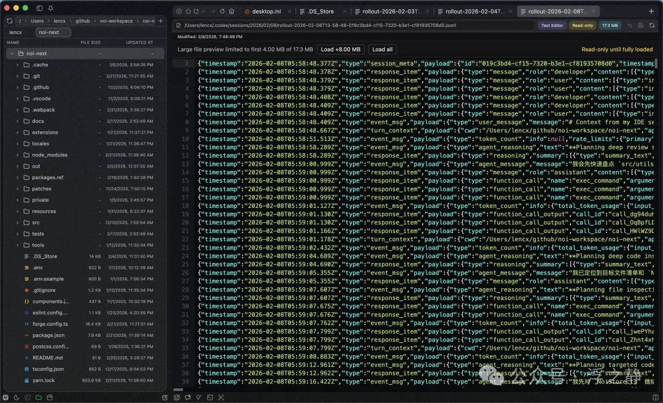Reload the file from disk

[x=652, y=25]
